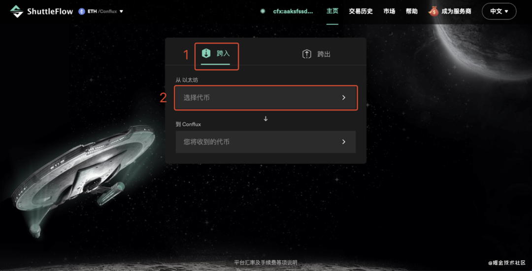Image resolution: width=532 pixels, height=271 pixels.
Task: Open ETH/Conflux chain pair dropdown arrow
Action: tap(121, 11)
